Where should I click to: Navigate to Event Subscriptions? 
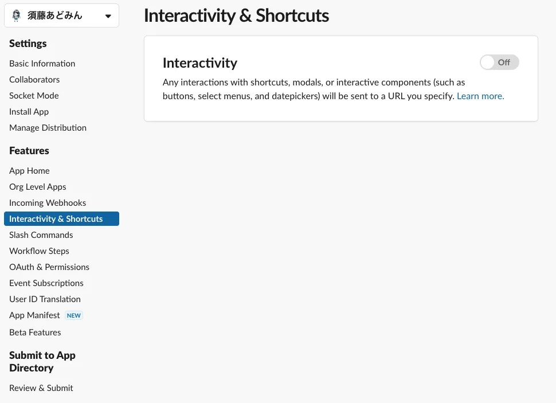(x=46, y=283)
